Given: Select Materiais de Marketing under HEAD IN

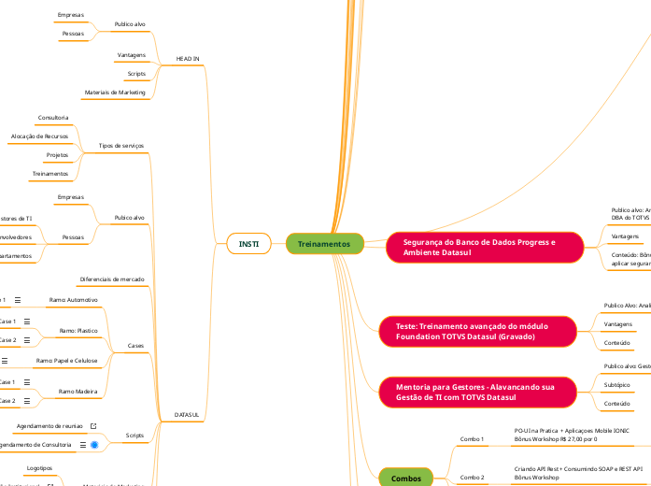Looking at the screenshot, I should (x=115, y=93).
